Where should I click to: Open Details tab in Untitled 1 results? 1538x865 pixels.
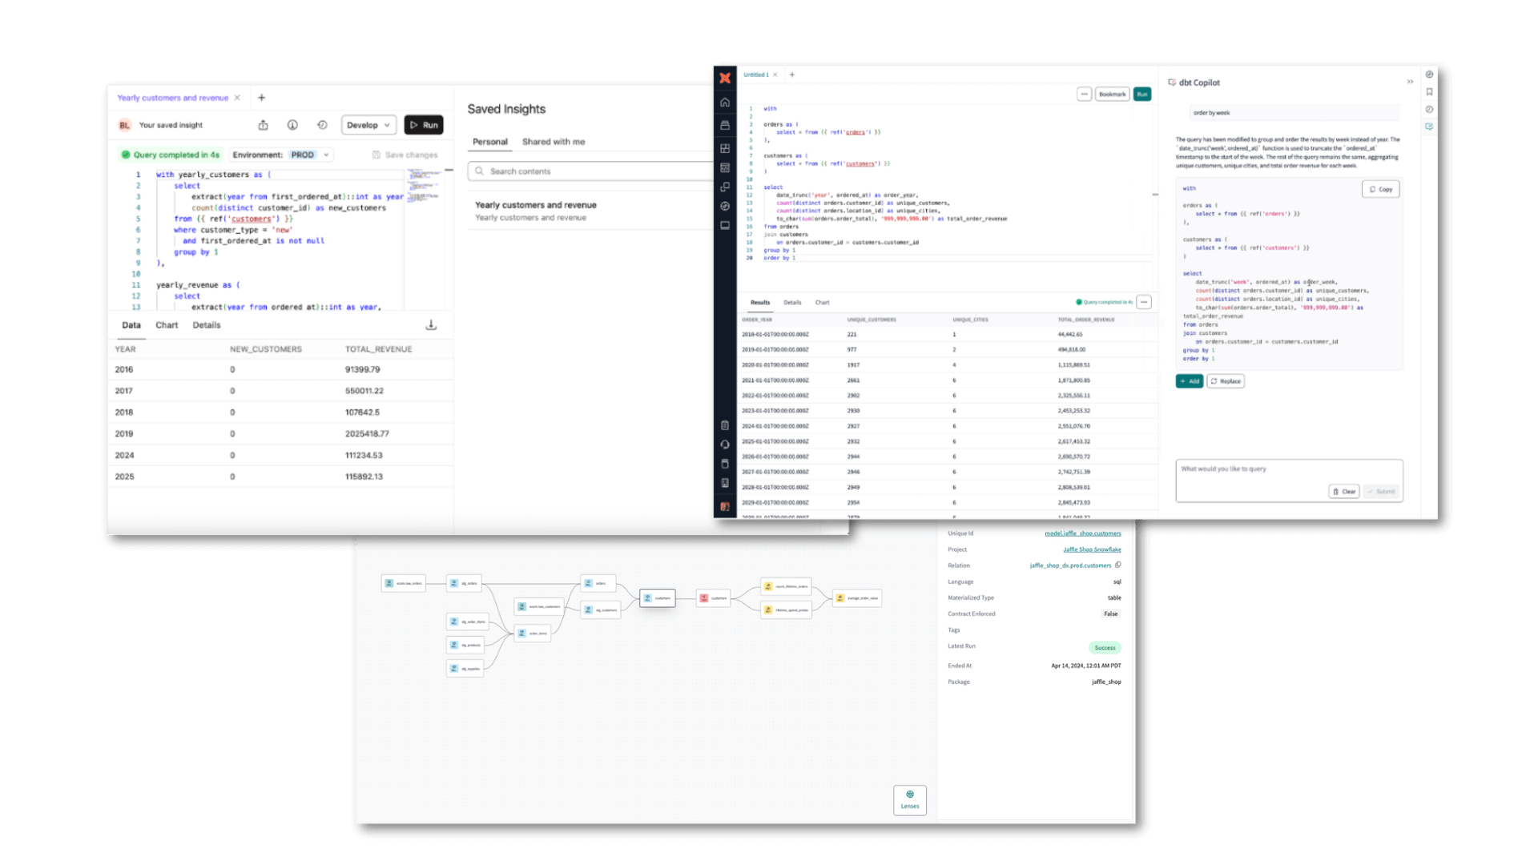[x=792, y=303]
